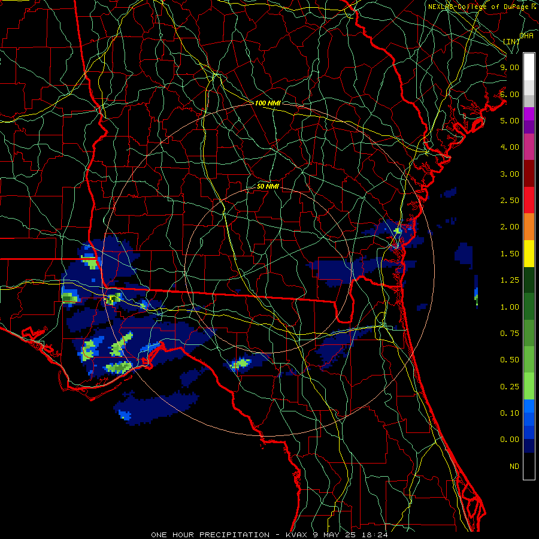Click the '0.00' legend value

coord(510,440)
